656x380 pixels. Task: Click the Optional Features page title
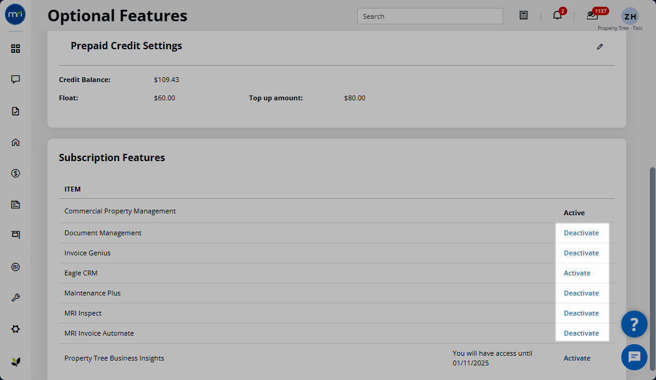click(x=117, y=16)
